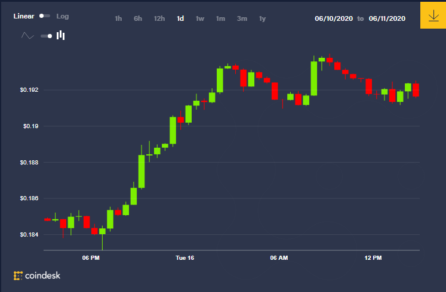Click the 06 AM time axis label
This screenshot has width=446, height=292.
[279, 257]
